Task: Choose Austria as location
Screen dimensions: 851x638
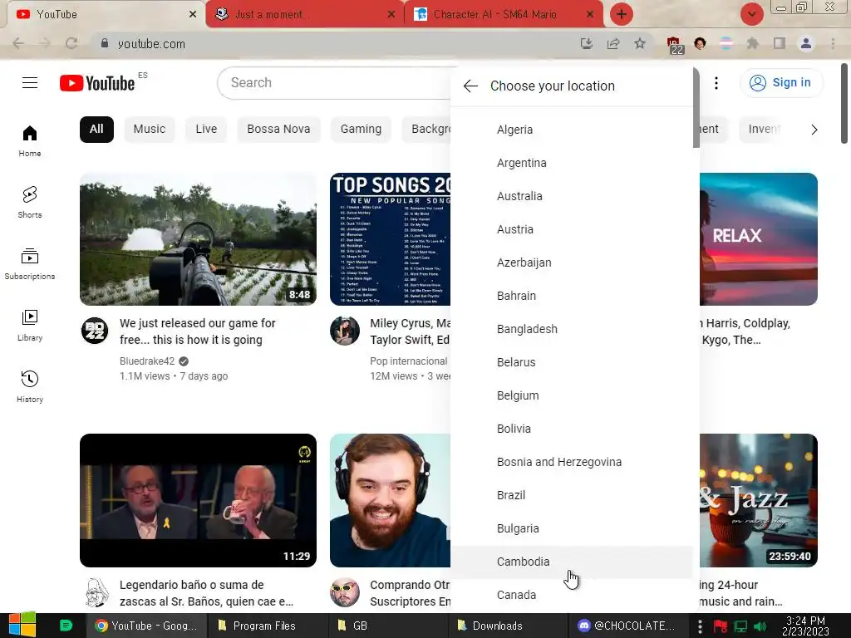Action: (572, 229)
